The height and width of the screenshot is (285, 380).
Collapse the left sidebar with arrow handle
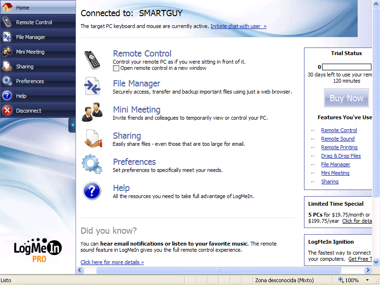click(72, 125)
